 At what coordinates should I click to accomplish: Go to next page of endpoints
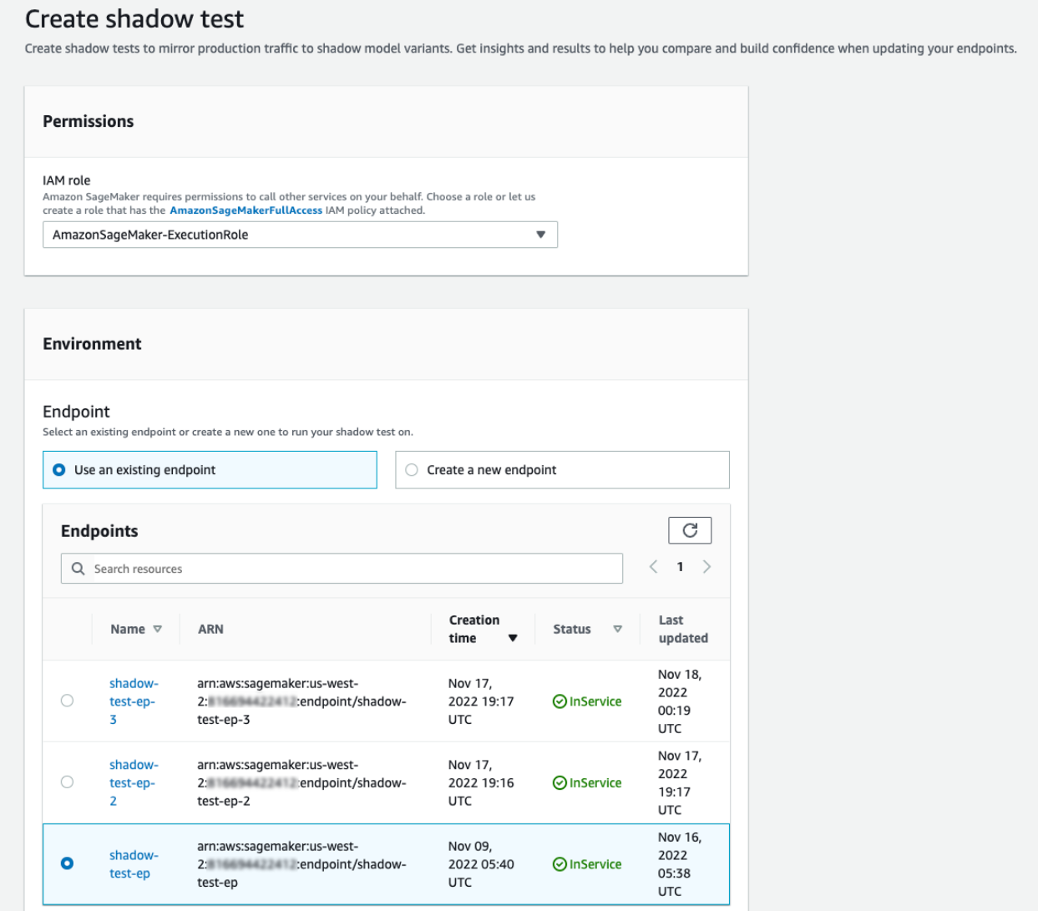click(x=706, y=567)
